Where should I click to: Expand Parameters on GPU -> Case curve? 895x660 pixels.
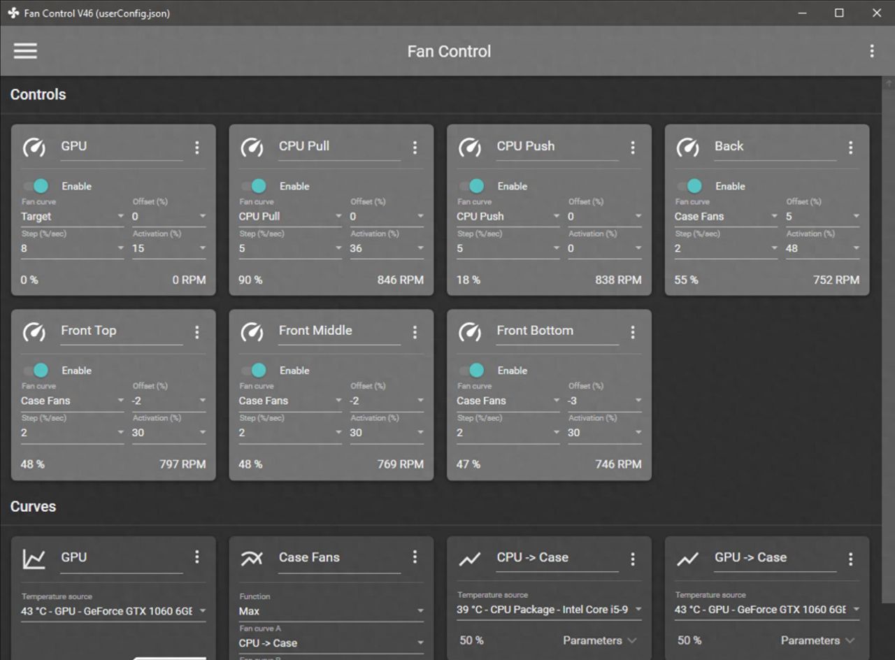click(x=818, y=640)
